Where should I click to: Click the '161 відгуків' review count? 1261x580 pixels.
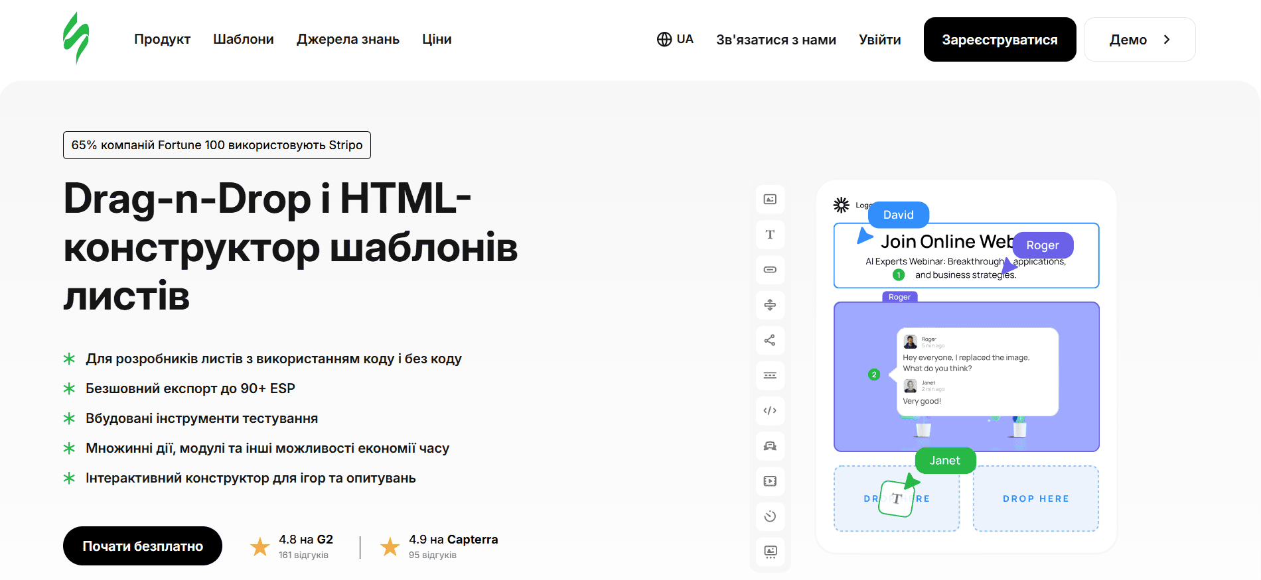tap(303, 555)
